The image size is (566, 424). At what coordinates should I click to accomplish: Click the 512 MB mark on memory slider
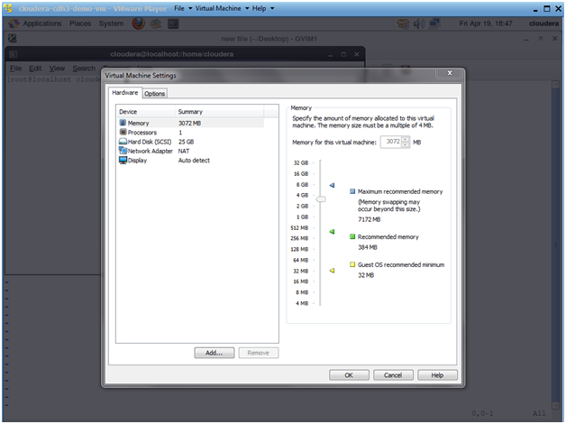click(x=299, y=228)
